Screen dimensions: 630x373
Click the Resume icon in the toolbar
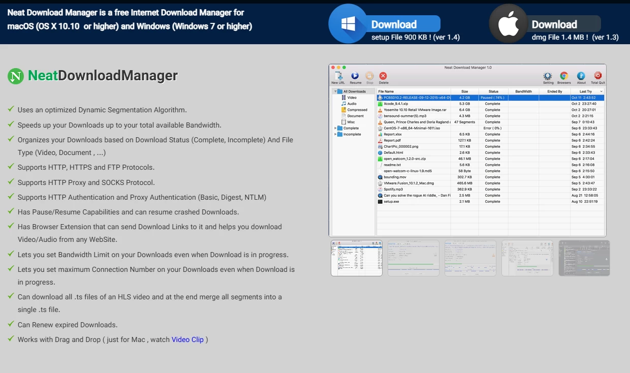pos(356,75)
